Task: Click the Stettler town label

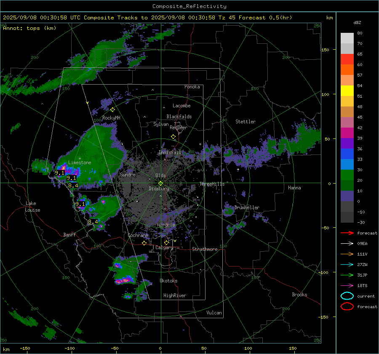Action: (246, 122)
